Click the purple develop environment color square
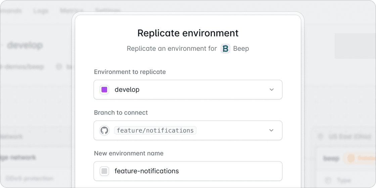 (104, 90)
